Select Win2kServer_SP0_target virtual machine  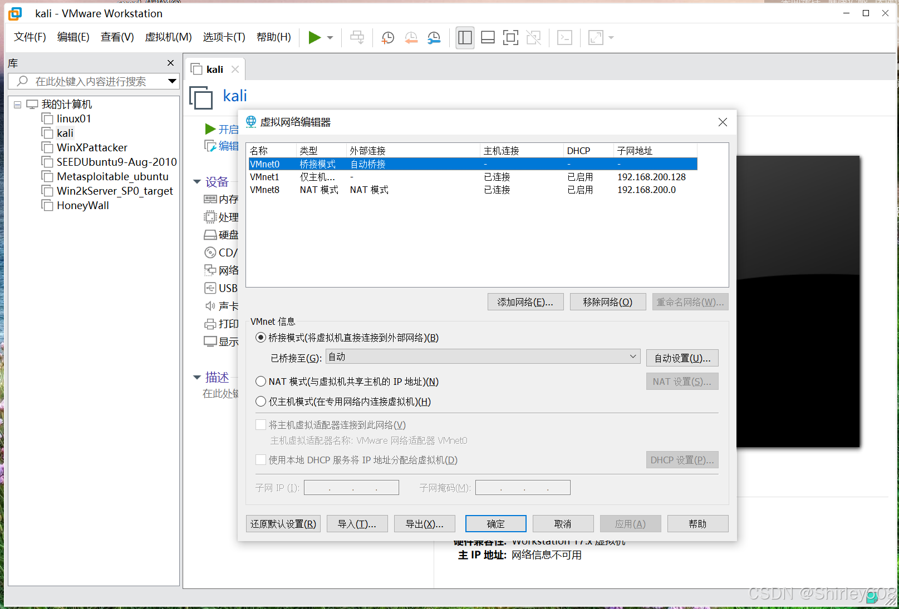(115, 191)
